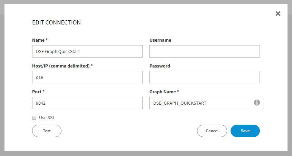Click the Graph Name input field

[x=206, y=103]
